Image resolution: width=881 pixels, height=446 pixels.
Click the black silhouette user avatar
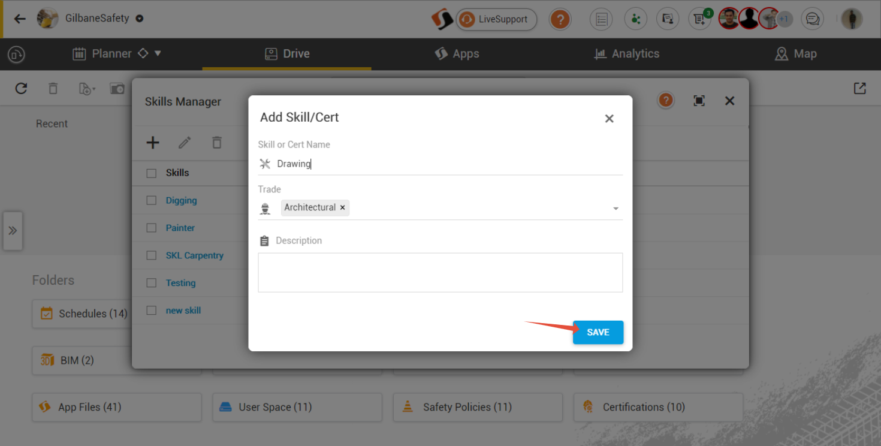tap(749, 19)
